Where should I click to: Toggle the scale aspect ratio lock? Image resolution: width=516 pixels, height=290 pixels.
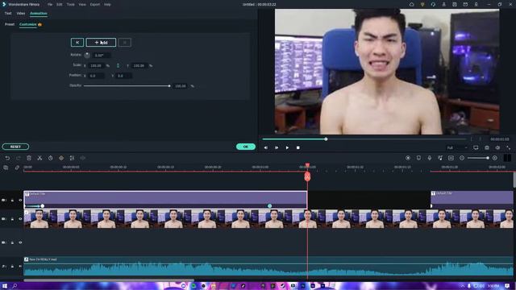118,66
